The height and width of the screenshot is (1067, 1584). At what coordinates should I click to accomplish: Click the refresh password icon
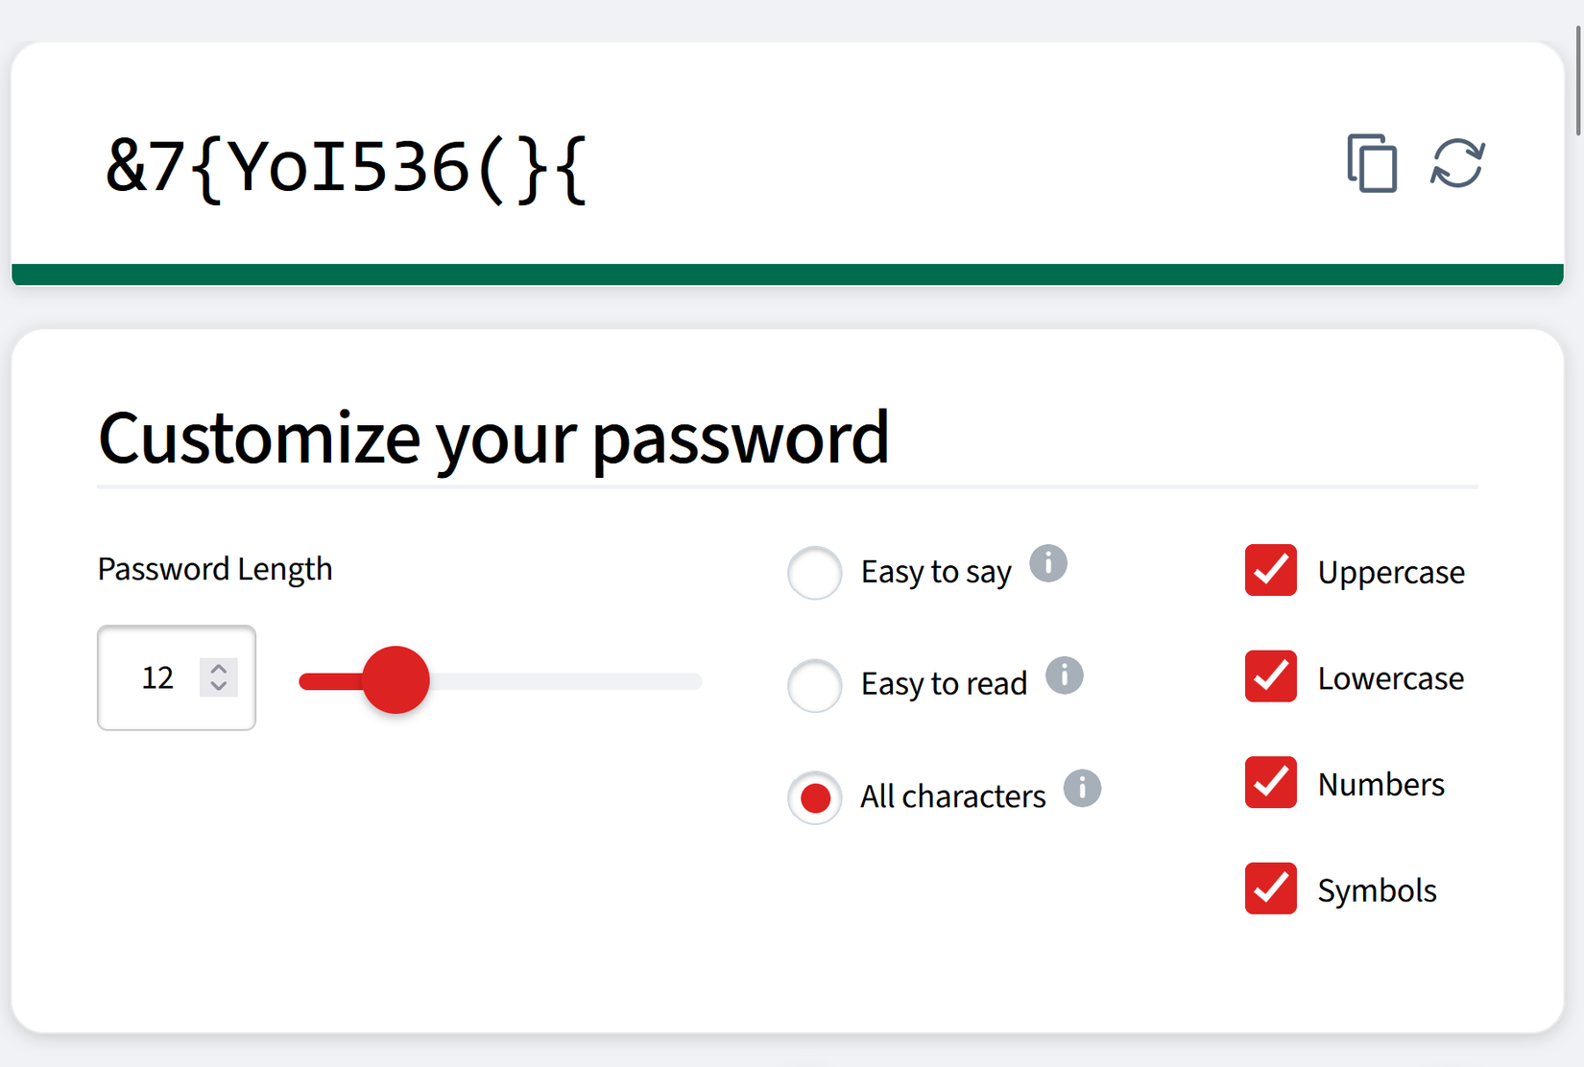click(x=1455, y=165)
